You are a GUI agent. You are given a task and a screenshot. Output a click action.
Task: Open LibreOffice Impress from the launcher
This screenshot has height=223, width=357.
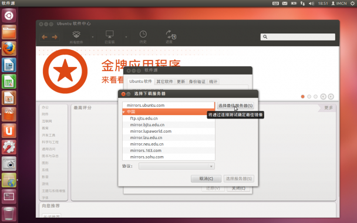tap(9, 98)
